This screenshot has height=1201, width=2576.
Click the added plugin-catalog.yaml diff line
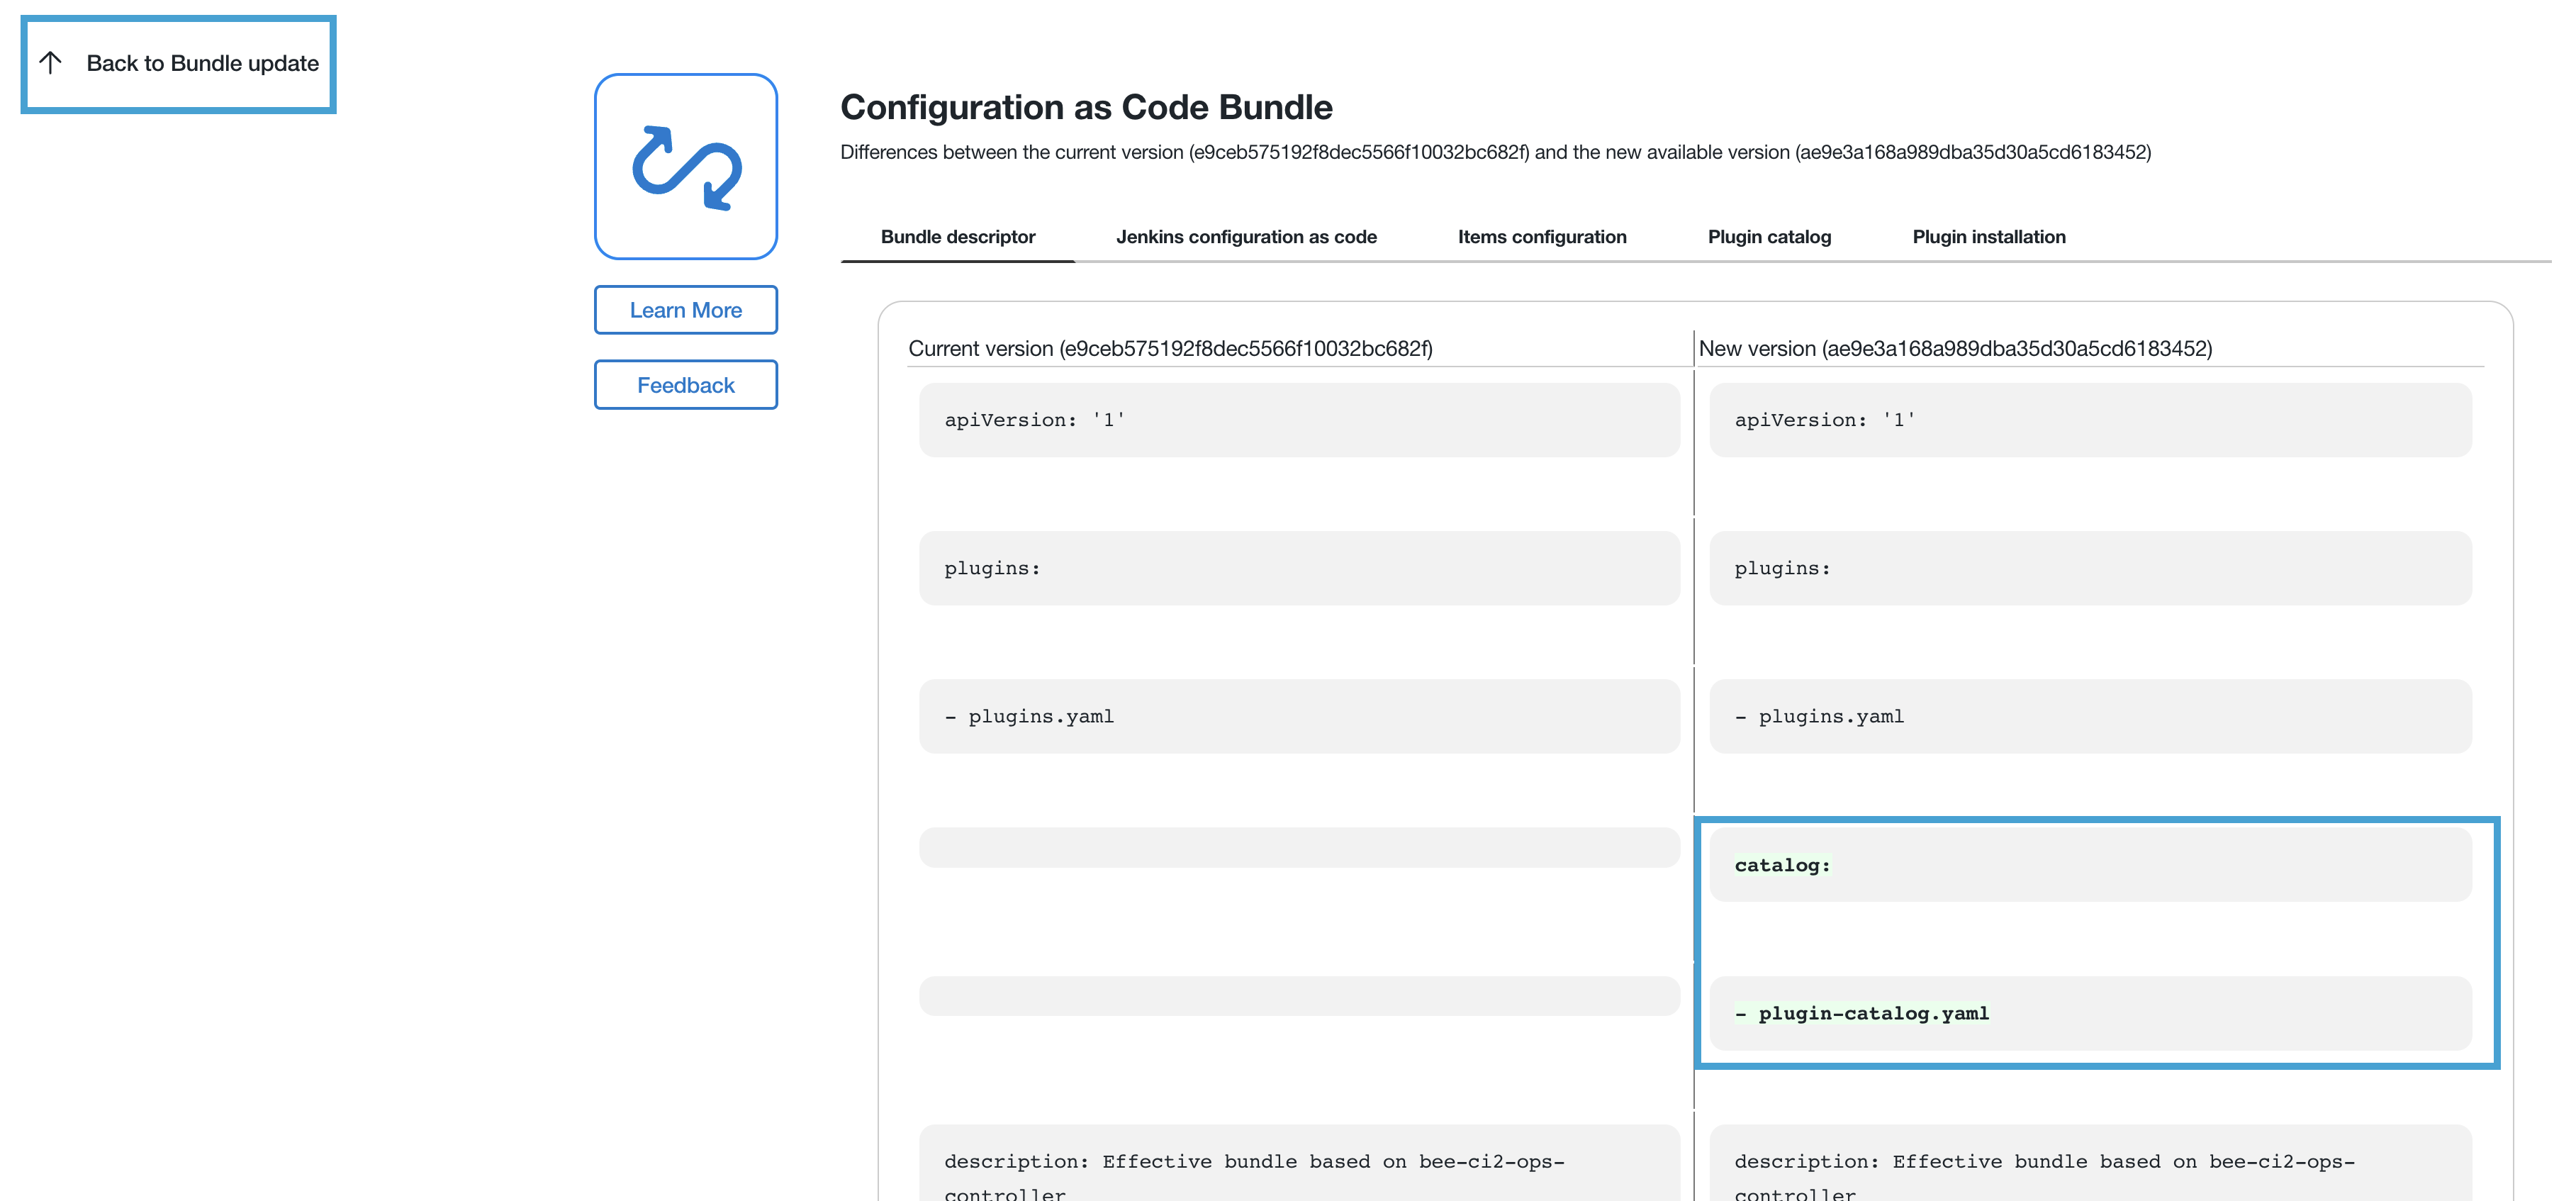coord(1862,1013)
